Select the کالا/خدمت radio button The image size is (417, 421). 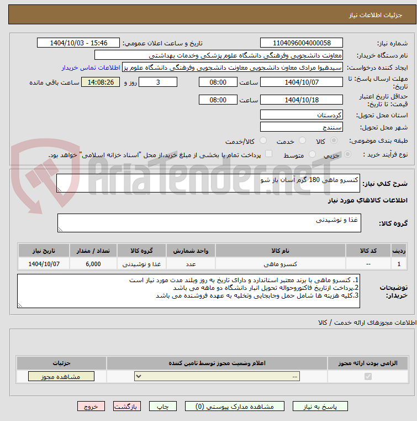click(x=263, y=141)
